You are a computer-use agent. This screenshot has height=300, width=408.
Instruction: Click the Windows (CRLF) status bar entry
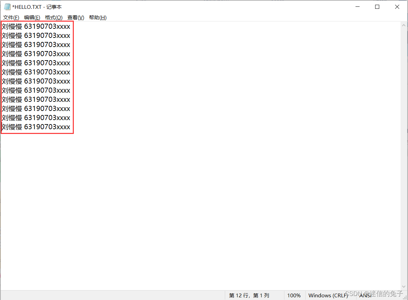click(328, 295)
